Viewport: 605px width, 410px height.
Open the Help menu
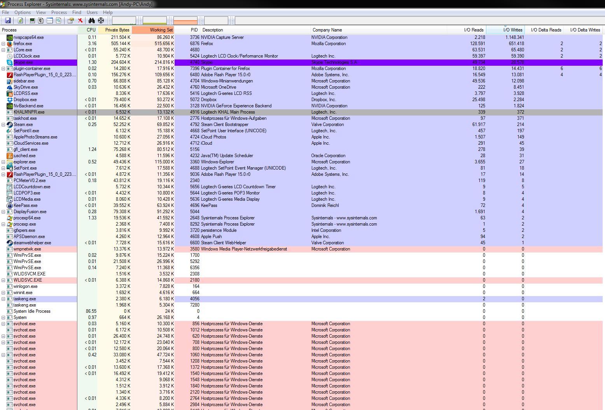coord(108,12)
